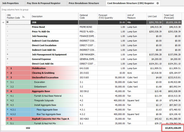The image size is (184, 132).
Task: Close the Cost Breakdown Structure Register tab
Action: point(158,3)
